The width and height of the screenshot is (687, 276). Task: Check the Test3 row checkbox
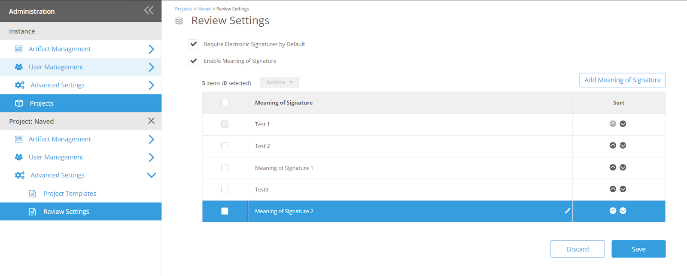[x=225, y=189]
